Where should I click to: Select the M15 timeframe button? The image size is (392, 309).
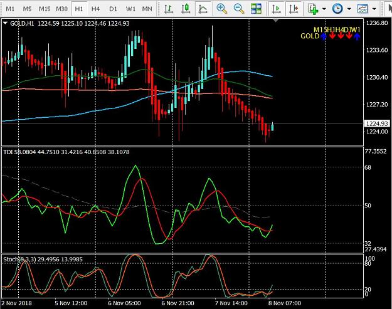tap(45, 9)
